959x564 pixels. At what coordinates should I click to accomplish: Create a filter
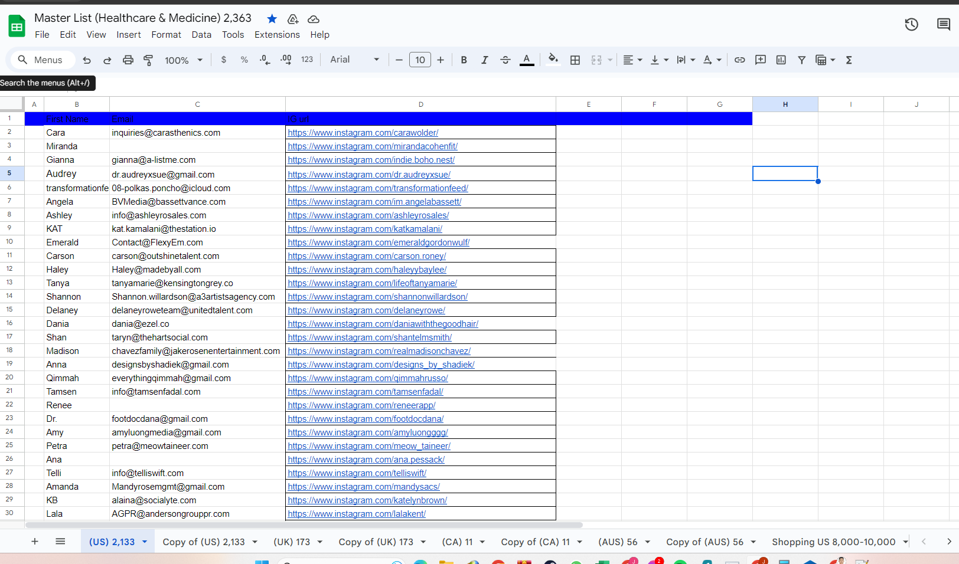[802, 60]
